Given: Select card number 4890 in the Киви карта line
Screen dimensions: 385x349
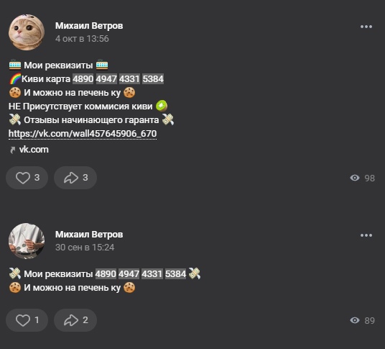Looking at the screenshot, I should [x=83, y=79].
